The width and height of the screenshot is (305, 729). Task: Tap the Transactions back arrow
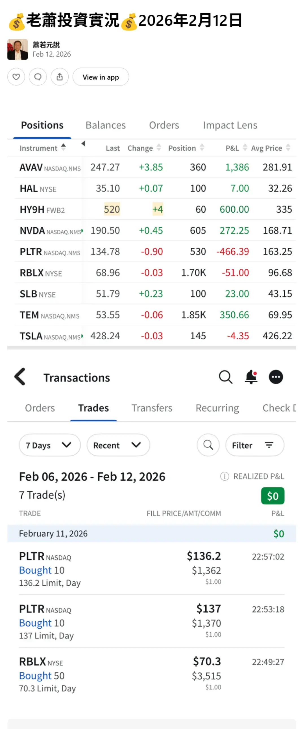pyautogui.click(x=20, y=377)
